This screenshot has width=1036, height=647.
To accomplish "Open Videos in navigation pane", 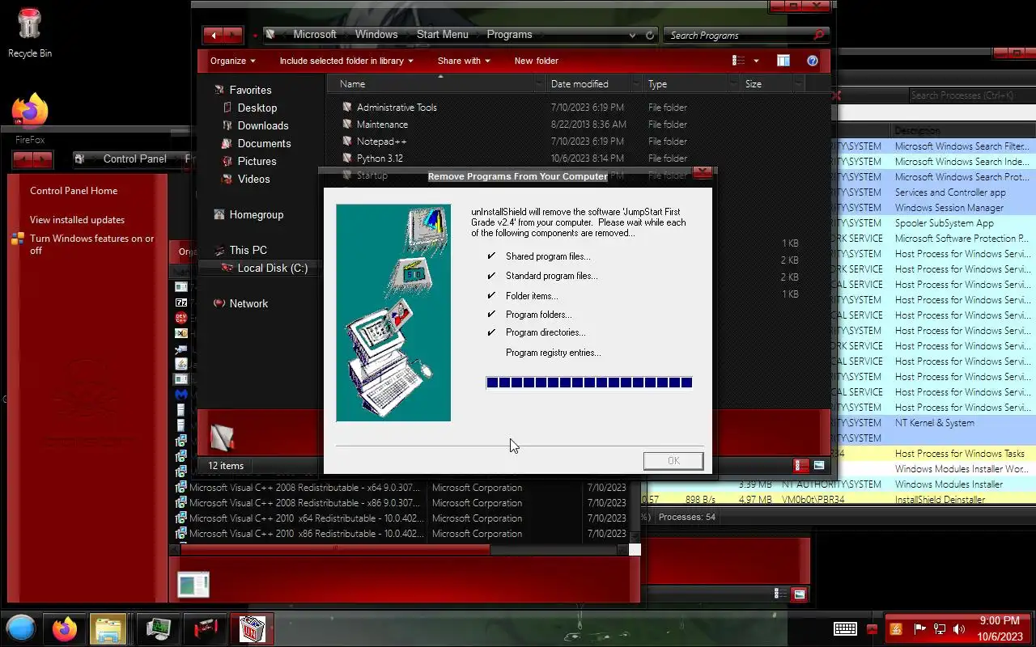I will pos(253,179).
